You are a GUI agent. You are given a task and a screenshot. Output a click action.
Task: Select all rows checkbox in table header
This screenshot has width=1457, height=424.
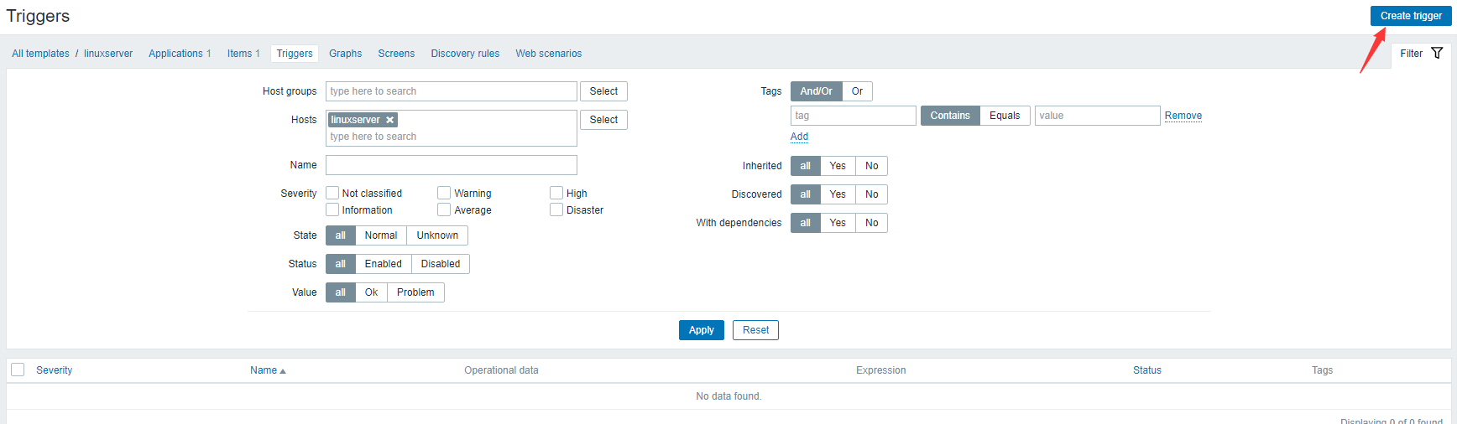click(18, 370)
